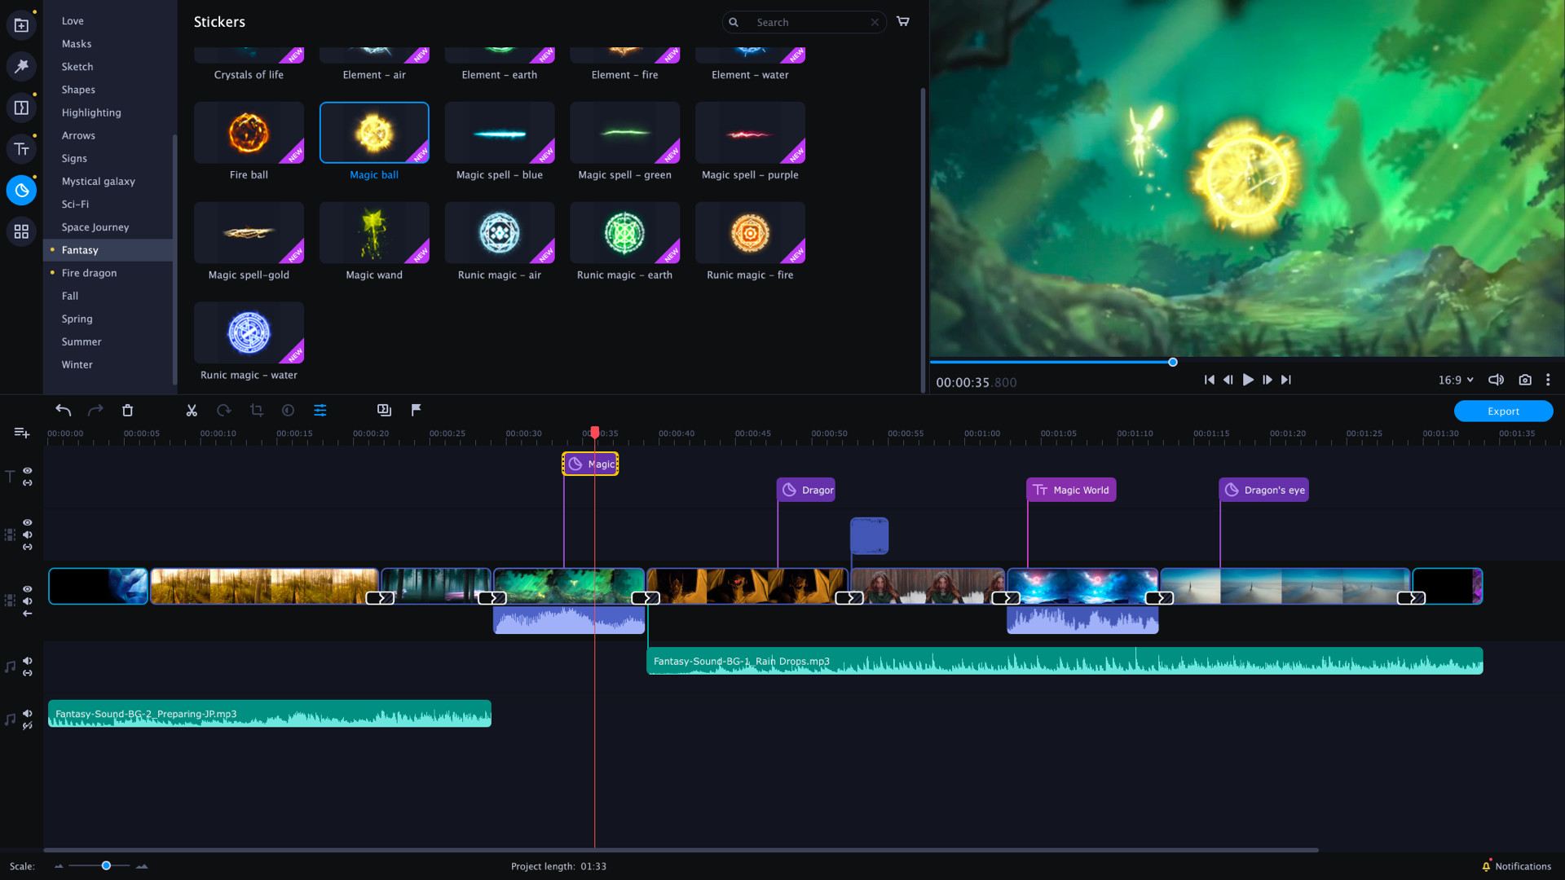Image resolution: width=1565 pixels, height=880 pixels.
Task: Open the add new track menu
Action: coord(21,433)
